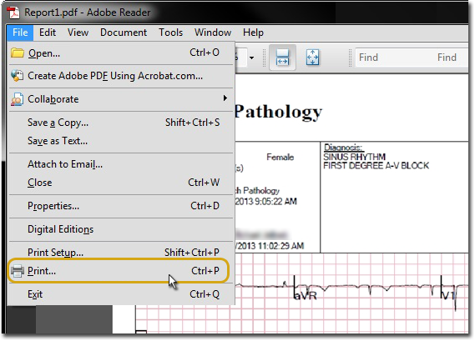The height and width of the screenshot is (341, 475).
Task: Choose Open... from File menu
Action: coord(120,53)
